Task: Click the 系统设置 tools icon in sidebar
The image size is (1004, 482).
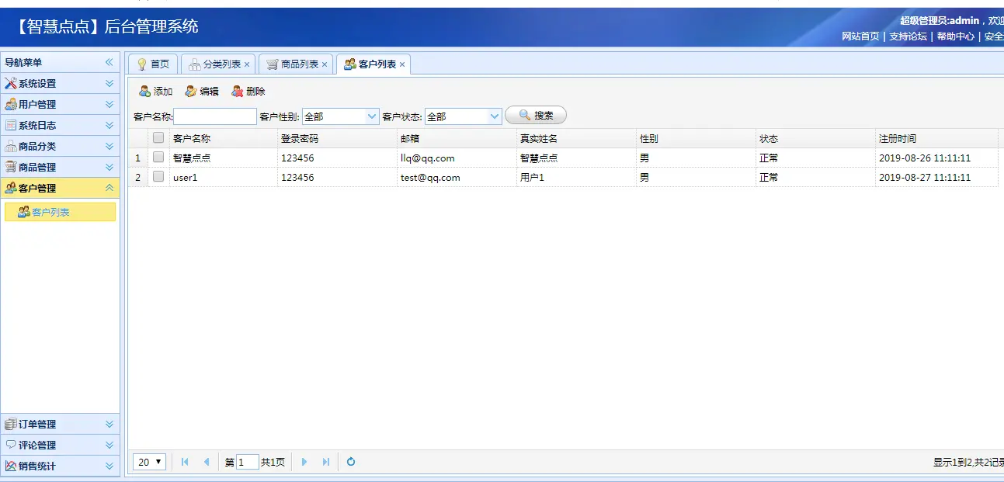Action: (11, 83)
